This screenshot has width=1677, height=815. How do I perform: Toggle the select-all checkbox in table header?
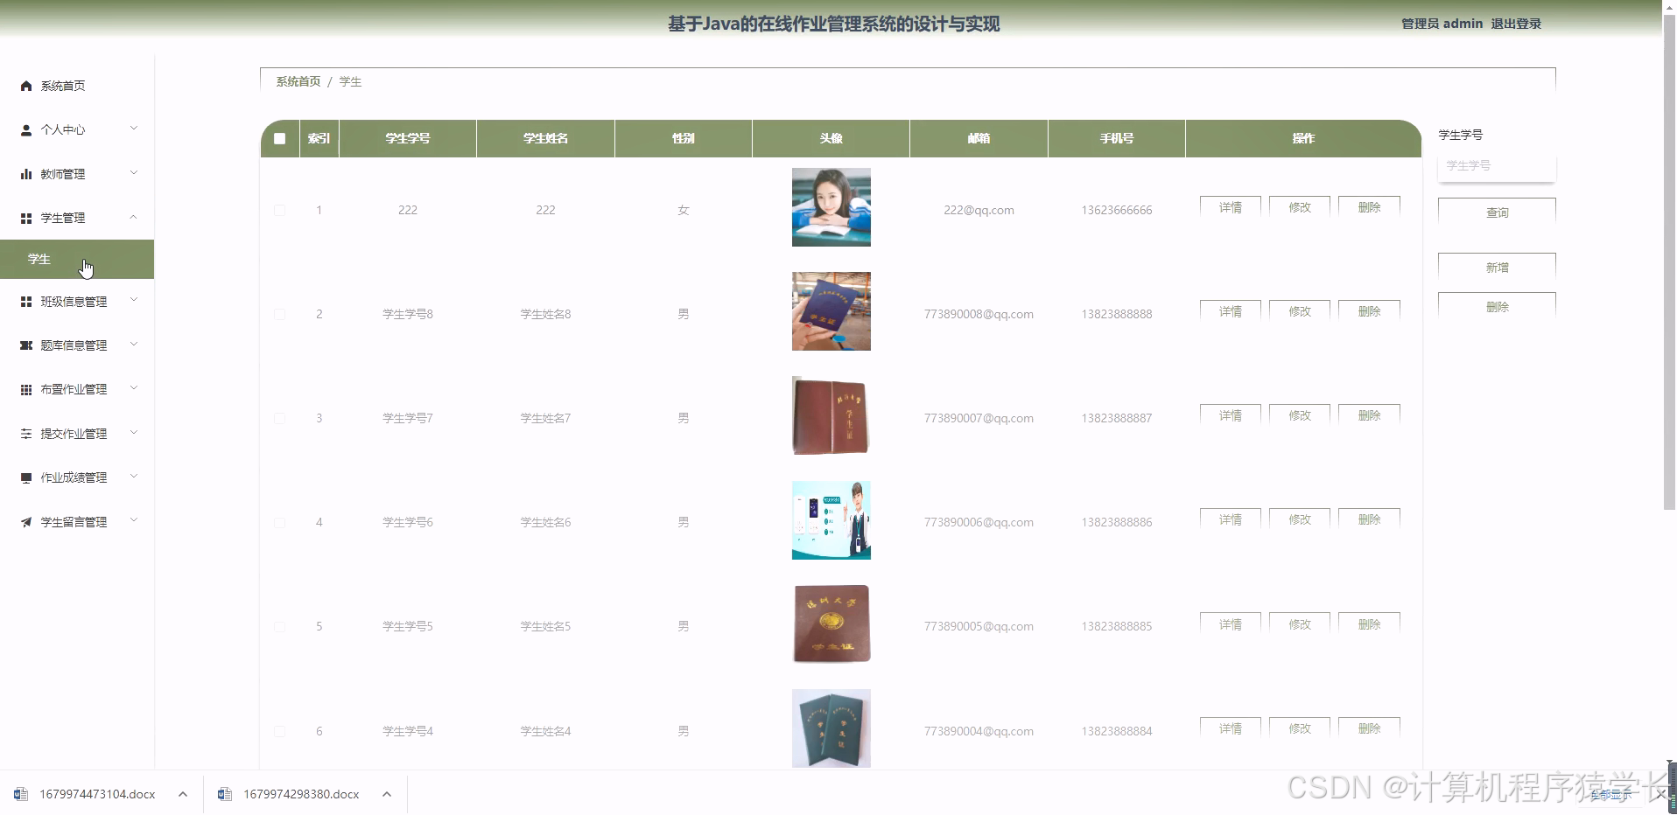click(279, 138)
